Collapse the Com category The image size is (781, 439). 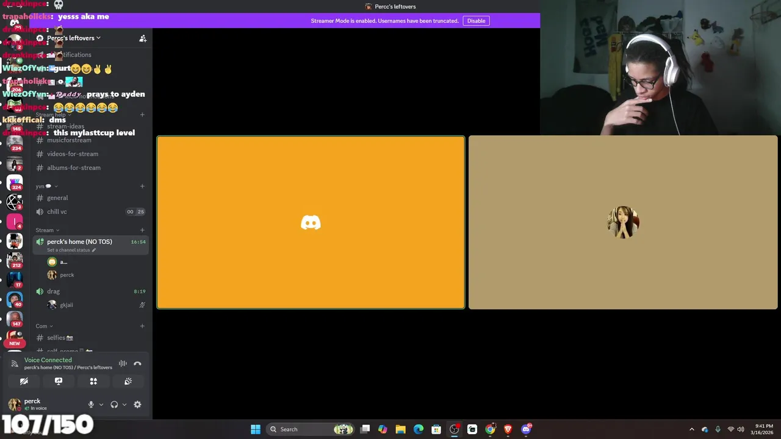pyautogui.click(x=44, y=326)
